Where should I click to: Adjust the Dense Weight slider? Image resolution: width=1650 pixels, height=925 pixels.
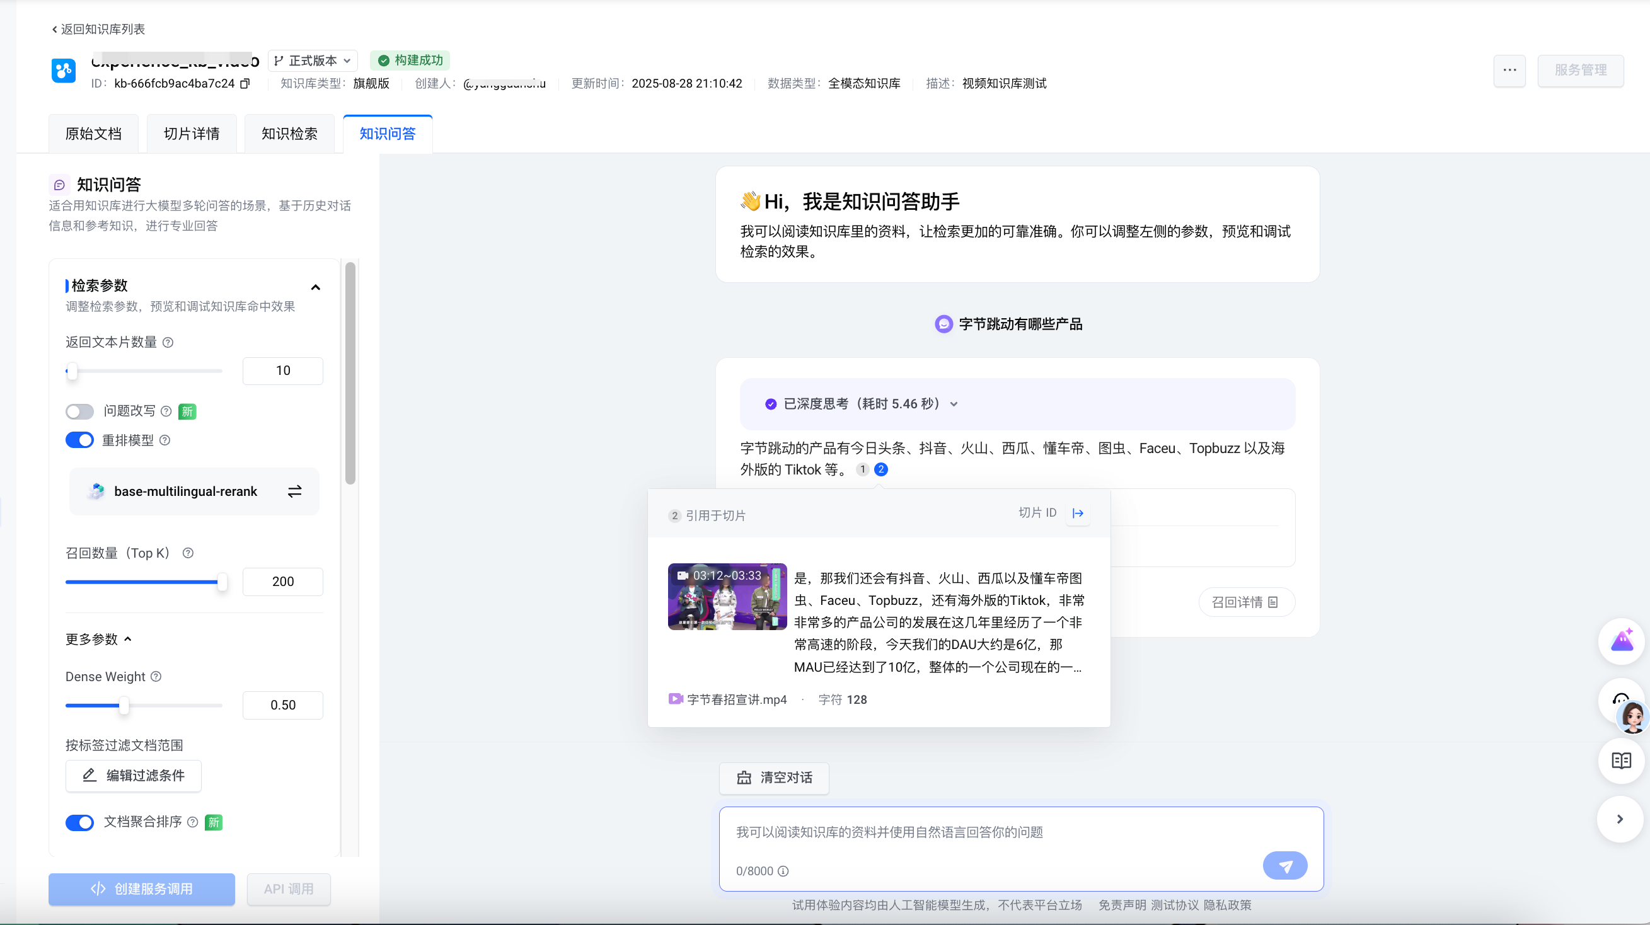[x=125, y=705]
